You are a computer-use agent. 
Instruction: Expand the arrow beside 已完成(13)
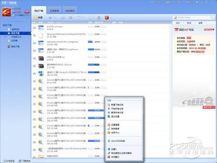click(x=5, y=37)
